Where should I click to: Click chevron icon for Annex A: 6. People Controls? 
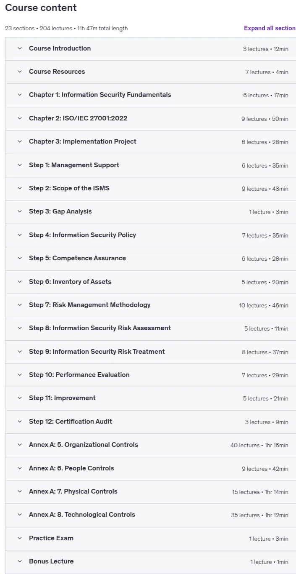[20, 468]
